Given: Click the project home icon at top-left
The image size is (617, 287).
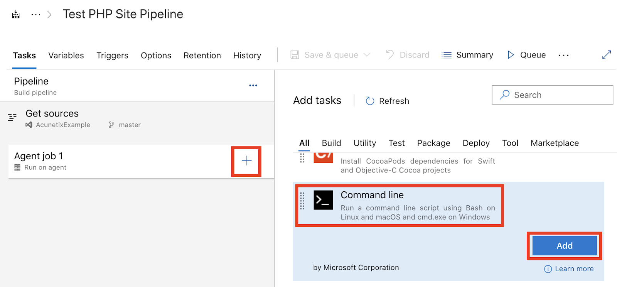Looking at the screenshot, I should pyautogui.click(x=16, y=15).
